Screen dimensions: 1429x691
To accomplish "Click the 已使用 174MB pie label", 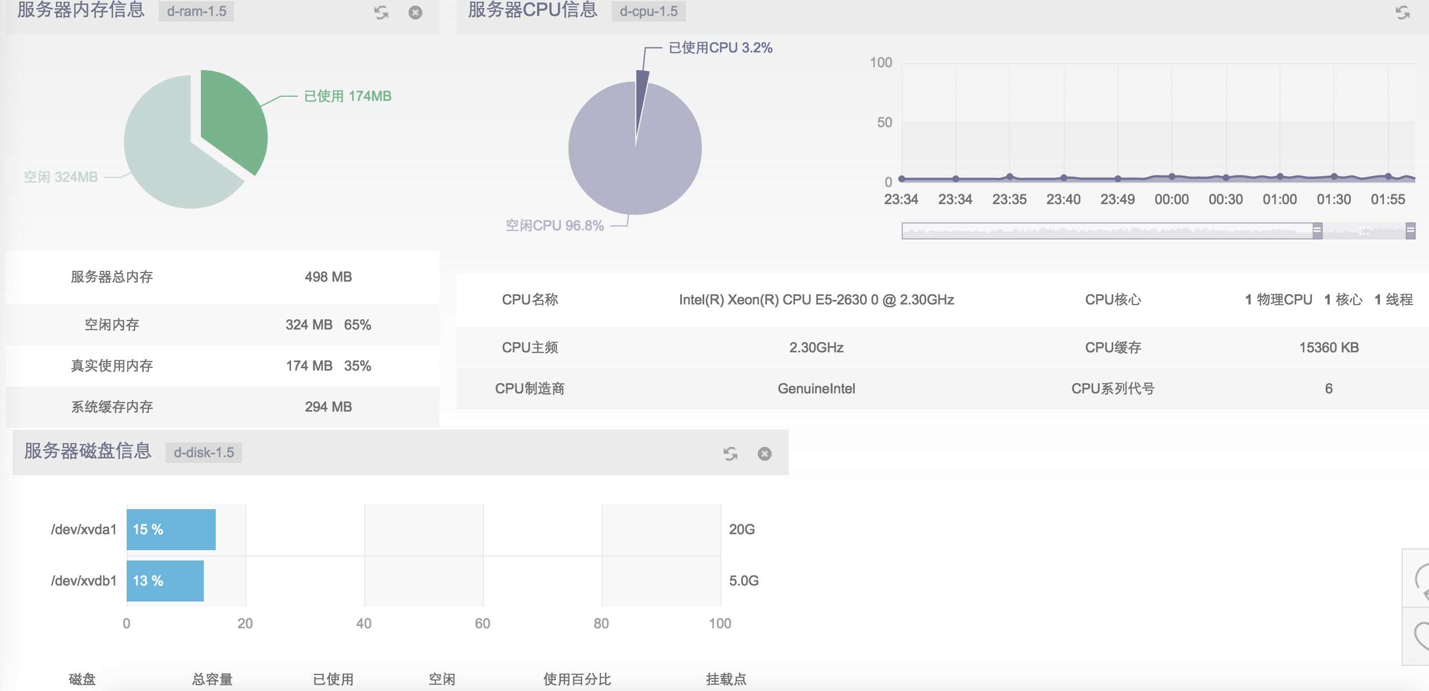I will click(x=348, y=96).
